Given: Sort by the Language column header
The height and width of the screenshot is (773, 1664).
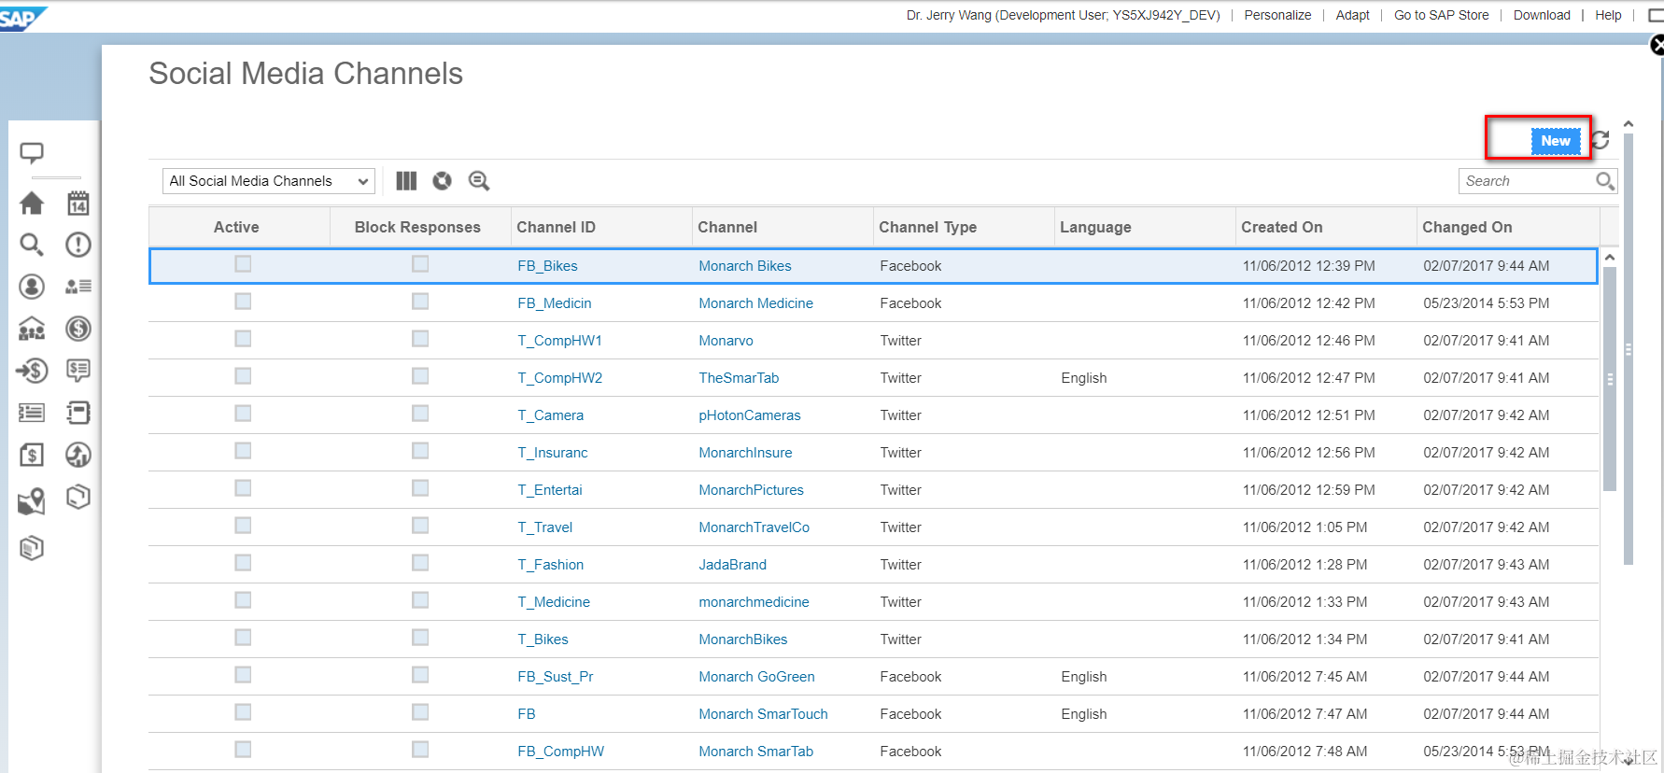Looking at the screenshot, I should click(x=1145, y=227).
